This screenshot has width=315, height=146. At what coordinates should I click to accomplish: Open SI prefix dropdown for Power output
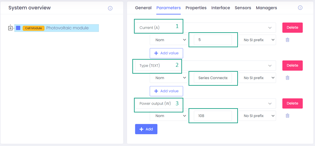pyautogui.click(x=257, y=116)
